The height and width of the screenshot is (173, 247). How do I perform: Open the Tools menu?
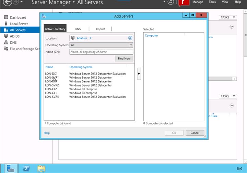[x=212, y=2]
